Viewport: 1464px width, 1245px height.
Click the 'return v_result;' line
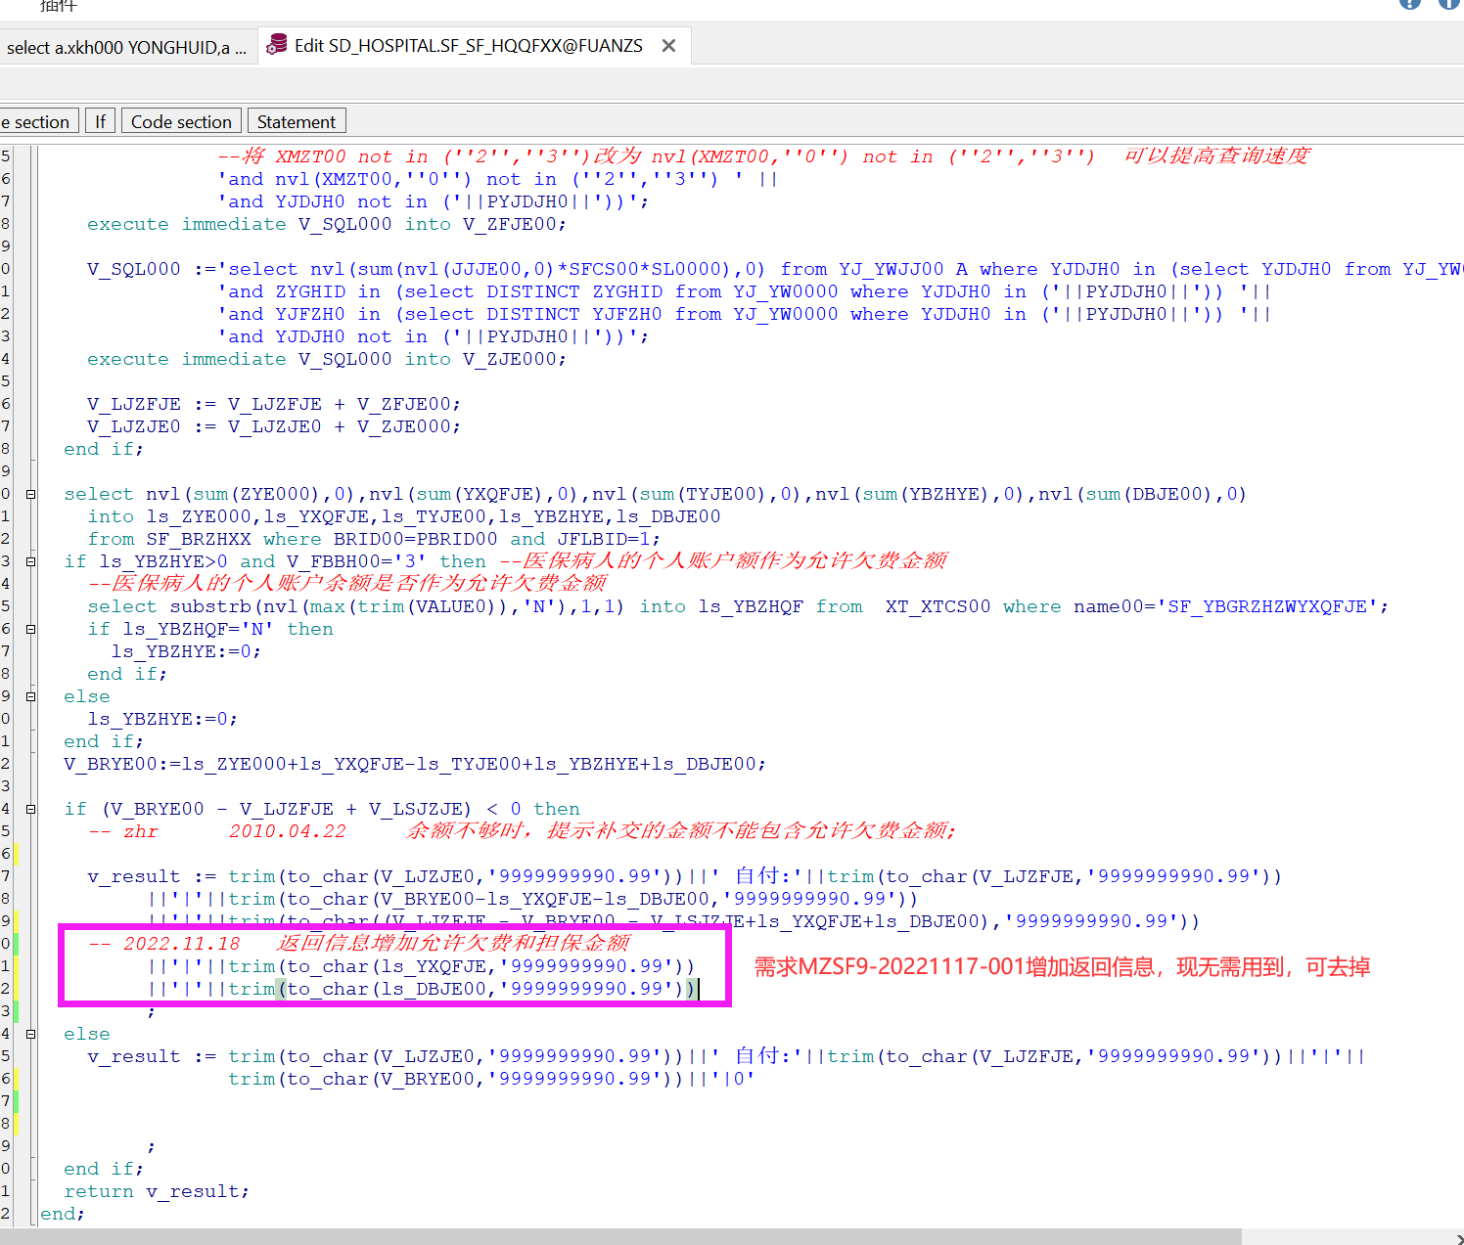click(x=157, y=1191)
